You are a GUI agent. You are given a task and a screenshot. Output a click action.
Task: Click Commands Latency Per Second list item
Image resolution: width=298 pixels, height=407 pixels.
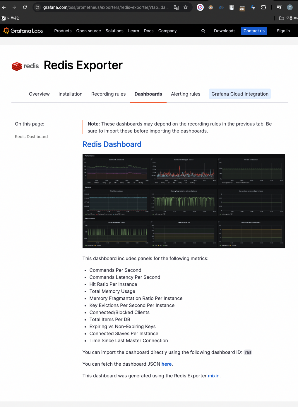(x=125, y=277)
